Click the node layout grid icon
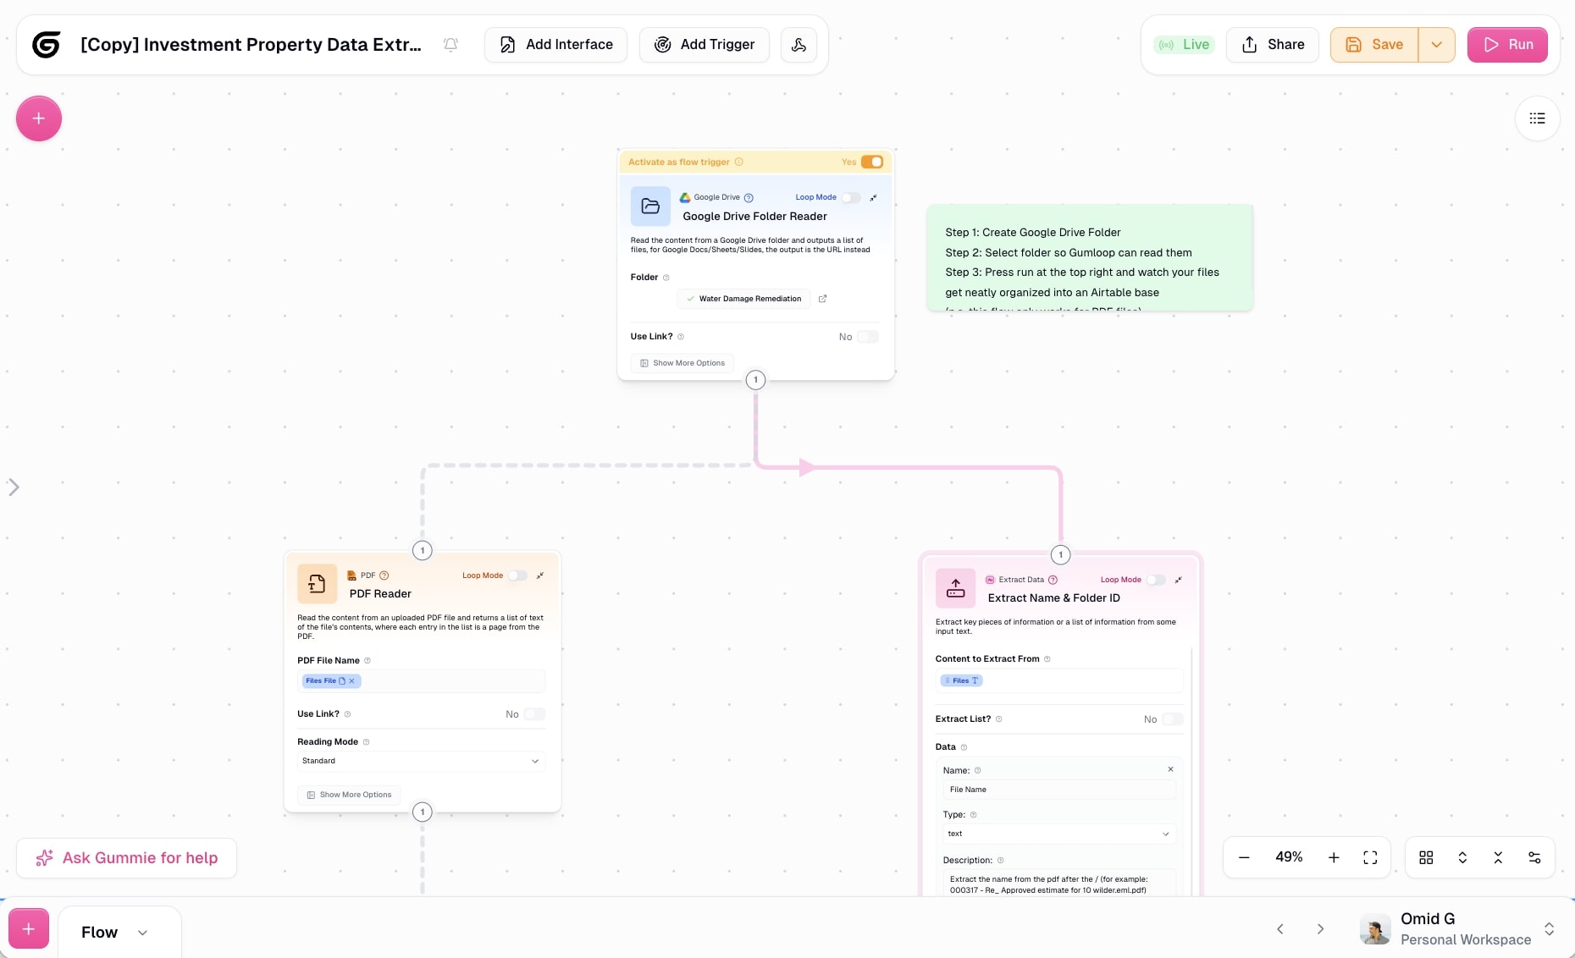This screenshot has height=958, width=1575. 1425,857
